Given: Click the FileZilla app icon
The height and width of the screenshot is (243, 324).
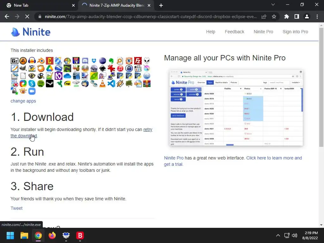Looking at the screenshot, I should pos(138,61).
